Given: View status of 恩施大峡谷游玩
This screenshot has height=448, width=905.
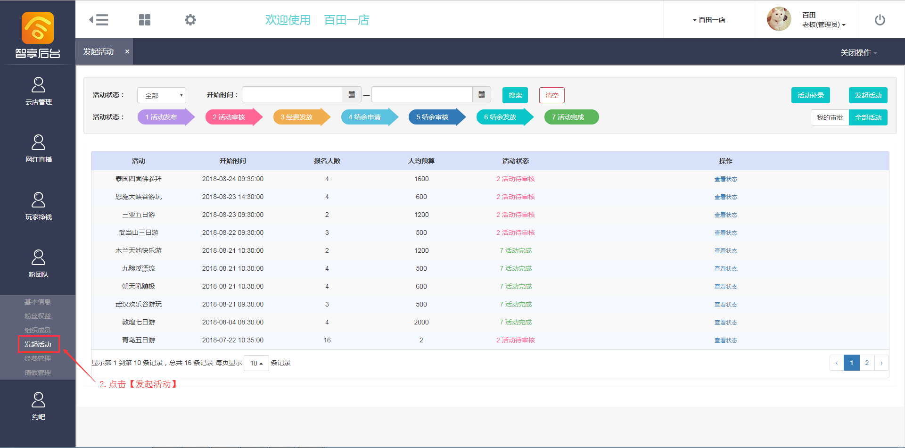Looking at the screenshot, I should (725, 197).
